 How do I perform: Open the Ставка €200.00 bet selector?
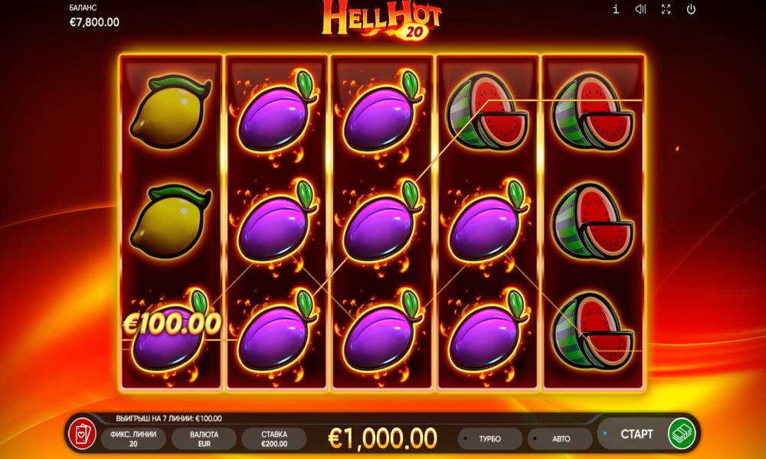[274, 438]
